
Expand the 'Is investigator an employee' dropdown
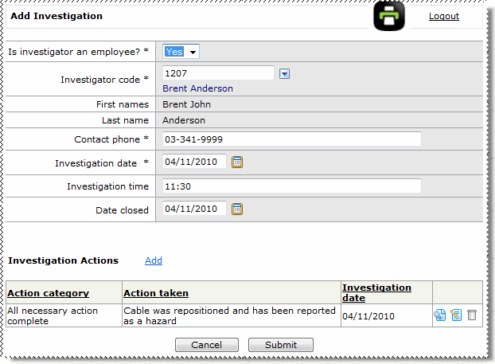181,52
